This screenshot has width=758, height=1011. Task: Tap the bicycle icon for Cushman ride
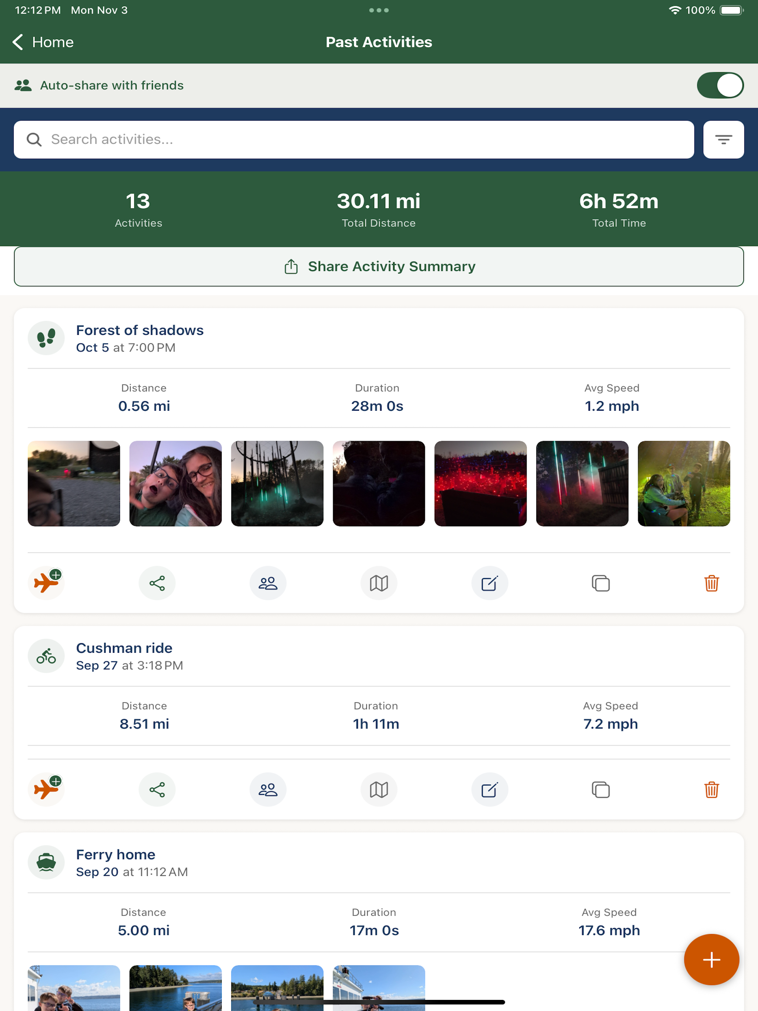tap(46, 656)
